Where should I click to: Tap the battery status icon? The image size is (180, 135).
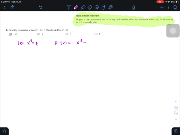177,2
